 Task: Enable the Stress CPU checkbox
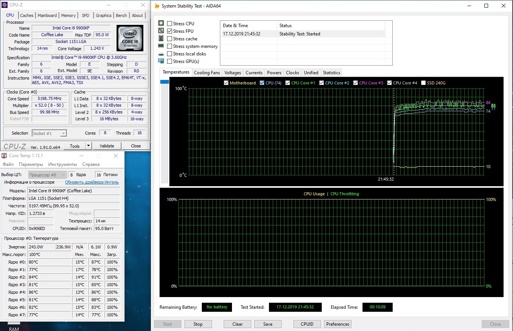pyautogui.click(x=170, y=24)
